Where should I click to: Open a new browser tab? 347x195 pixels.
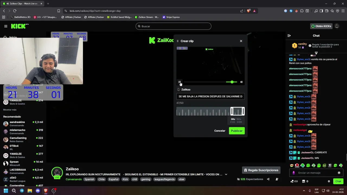click(x=48, y=4)
